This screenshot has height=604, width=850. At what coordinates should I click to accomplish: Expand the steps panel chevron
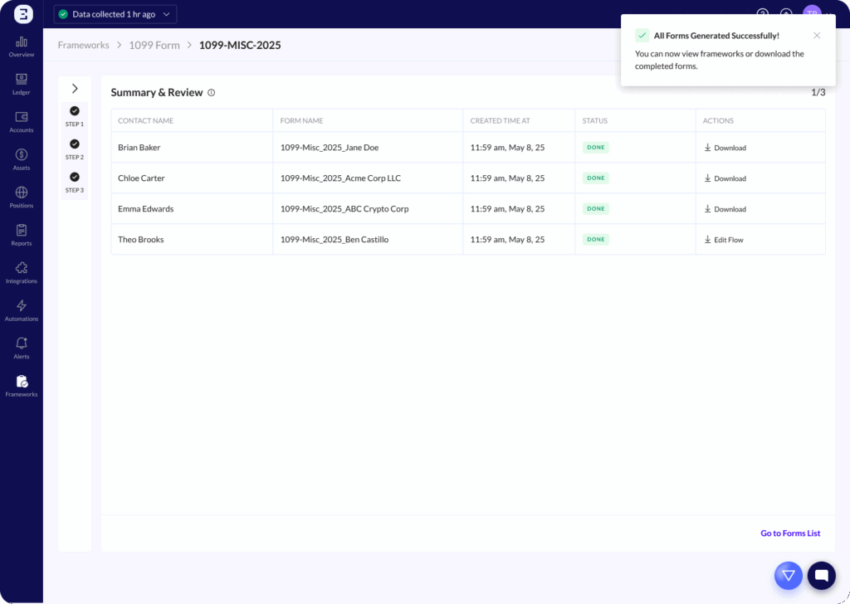(x=75, y=89)
